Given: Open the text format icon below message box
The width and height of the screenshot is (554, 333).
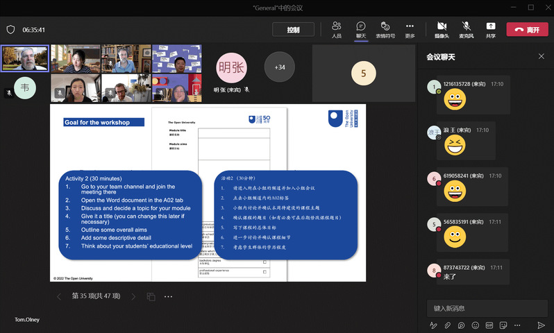Looking at the screenshot, I should [x=434, y=325].
